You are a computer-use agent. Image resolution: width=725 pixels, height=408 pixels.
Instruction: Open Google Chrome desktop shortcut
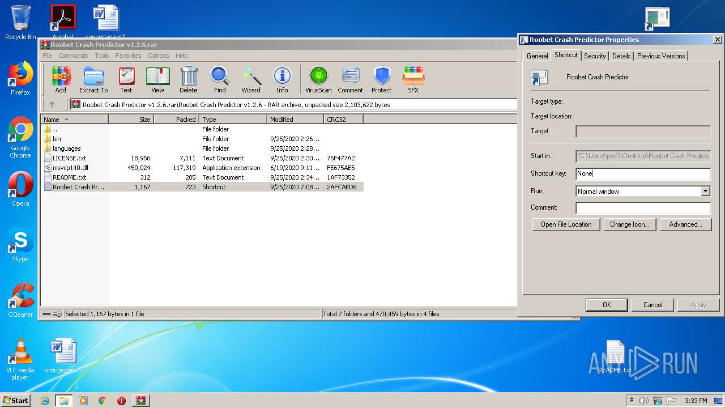(x=20, y=138)
